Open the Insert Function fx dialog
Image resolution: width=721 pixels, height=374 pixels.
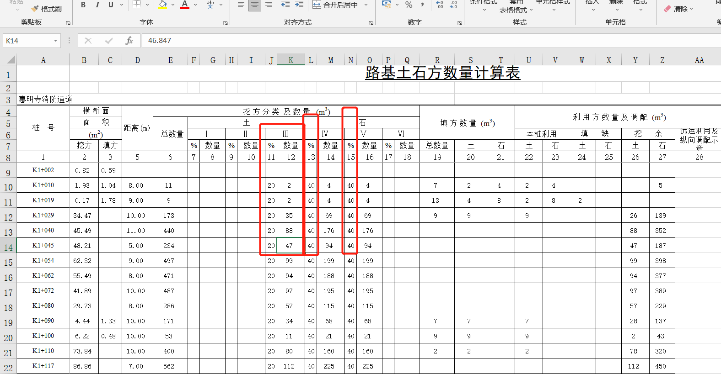129,41
